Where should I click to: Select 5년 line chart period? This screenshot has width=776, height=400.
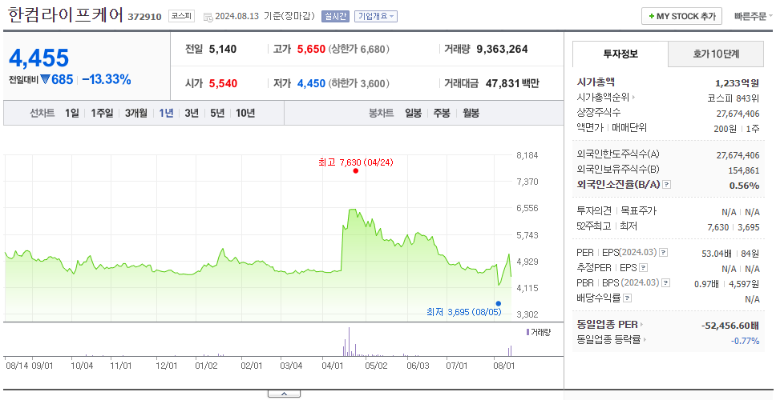point(217,113)
